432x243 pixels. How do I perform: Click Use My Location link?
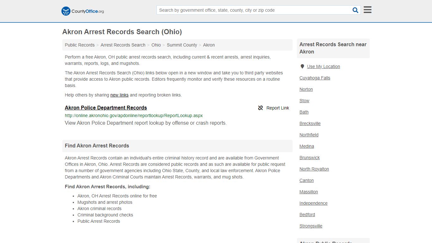click(x=324, y=66)
